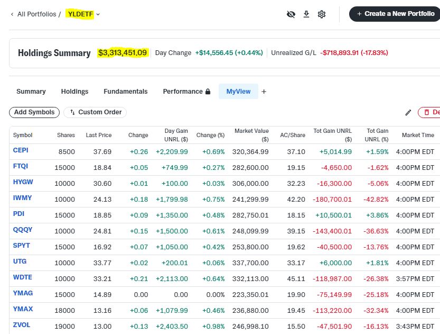Click the Add Symbols button
The image size is (440, 334).
(34, 112)
